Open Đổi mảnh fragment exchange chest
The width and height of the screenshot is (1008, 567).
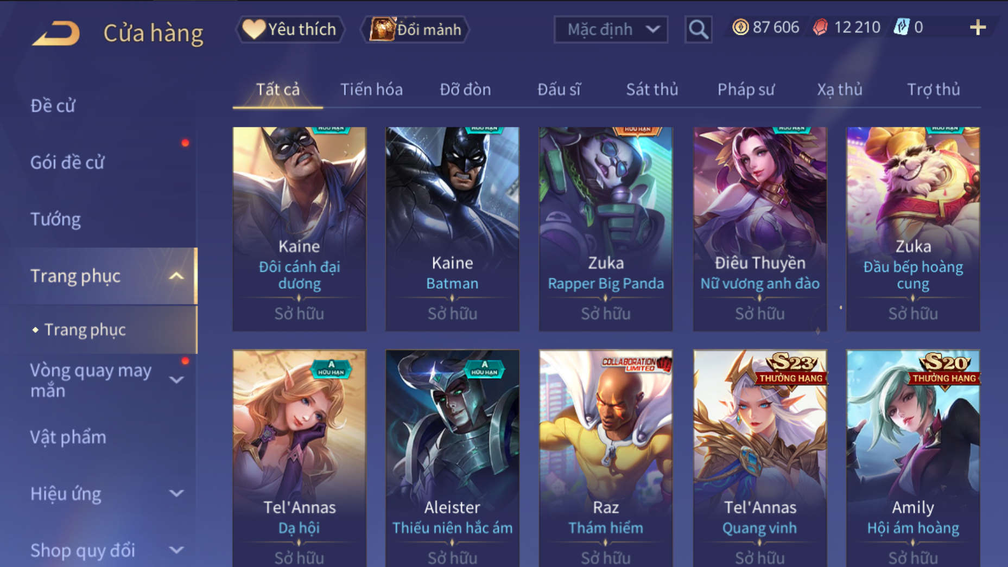coord(415,29)
